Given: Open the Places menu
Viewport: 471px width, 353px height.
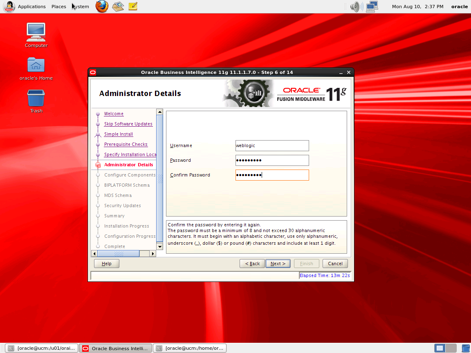Looking at the screenshot, I should point(58,6).
